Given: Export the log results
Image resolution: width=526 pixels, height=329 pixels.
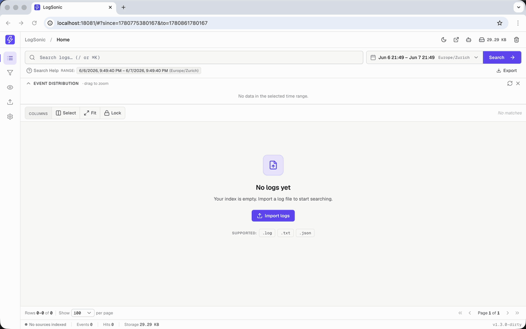Looking at the screenshot, I should [507, 71].
